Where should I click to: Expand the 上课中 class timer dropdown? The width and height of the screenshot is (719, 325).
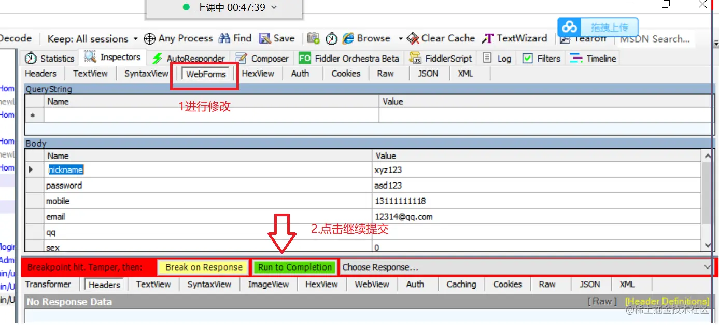[274, 7]
